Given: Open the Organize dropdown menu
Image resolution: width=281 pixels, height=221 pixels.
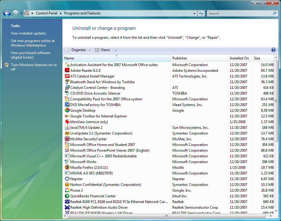Looking at the screenshot, I should pos(78,50).
